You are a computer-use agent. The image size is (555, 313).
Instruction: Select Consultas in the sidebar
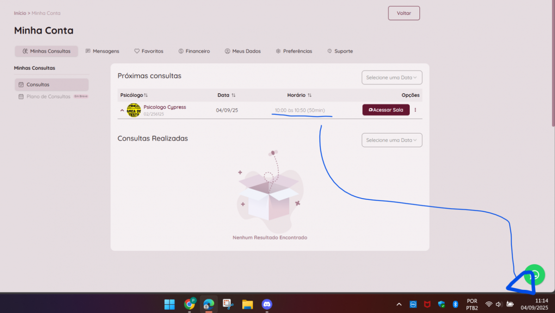click(x=37, y=85)
